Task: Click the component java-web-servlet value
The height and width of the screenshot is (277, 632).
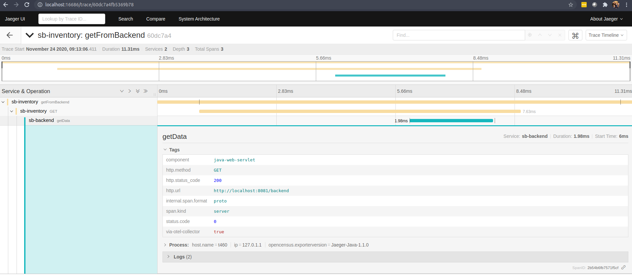Action: click(234, 160)
